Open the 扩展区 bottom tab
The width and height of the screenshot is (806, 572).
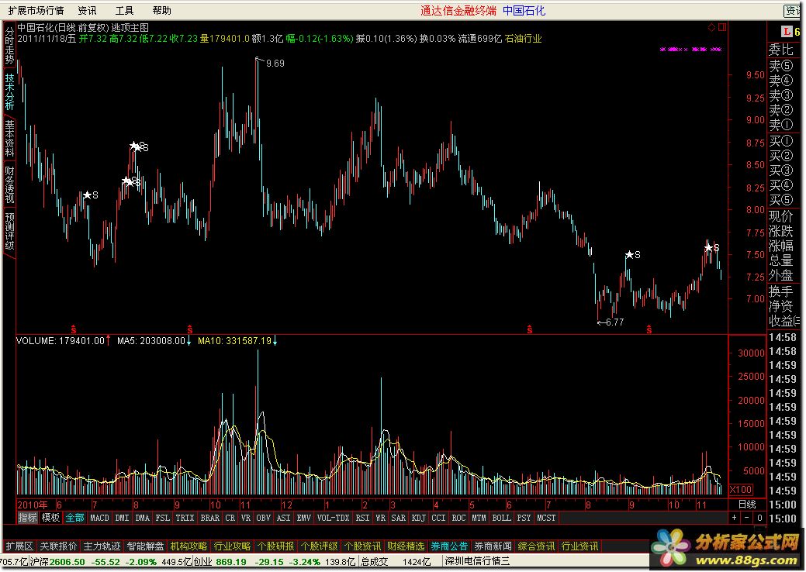click(x=19, y=546)
